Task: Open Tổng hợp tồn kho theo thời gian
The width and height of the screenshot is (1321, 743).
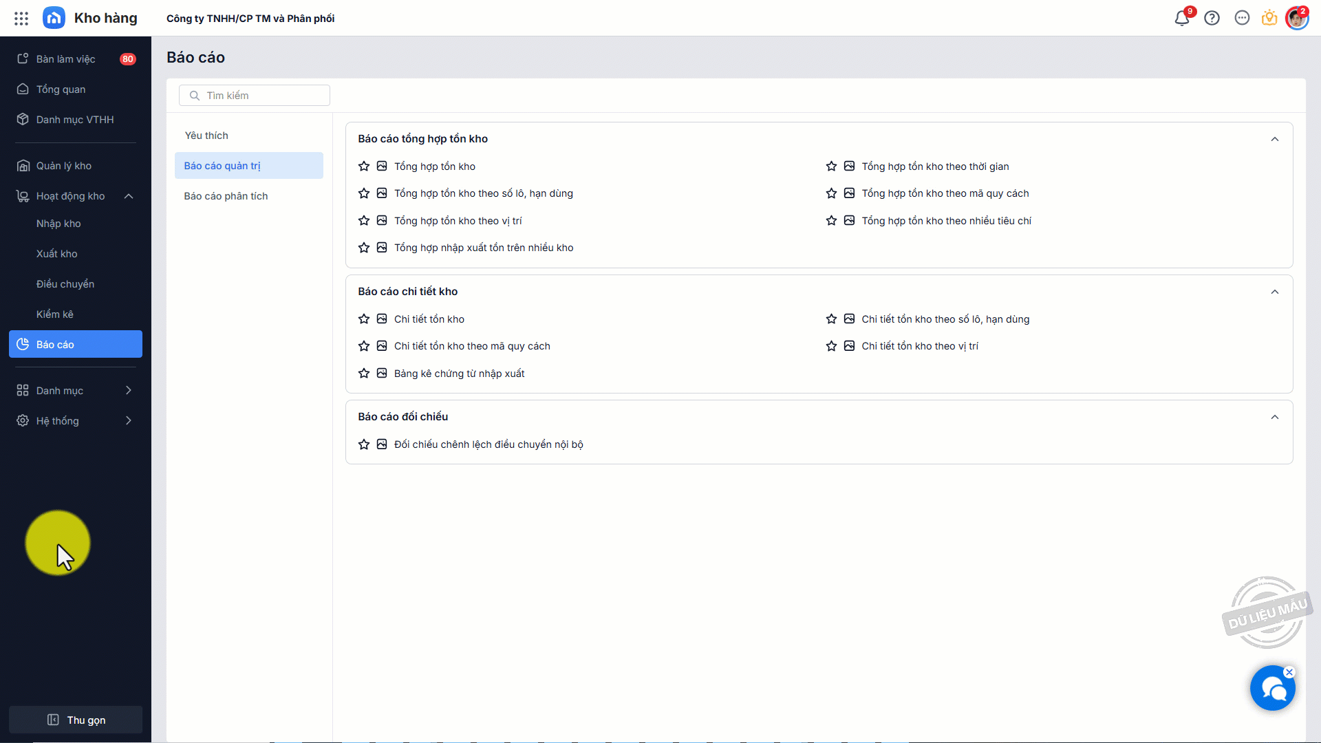Action: [935, 166]
